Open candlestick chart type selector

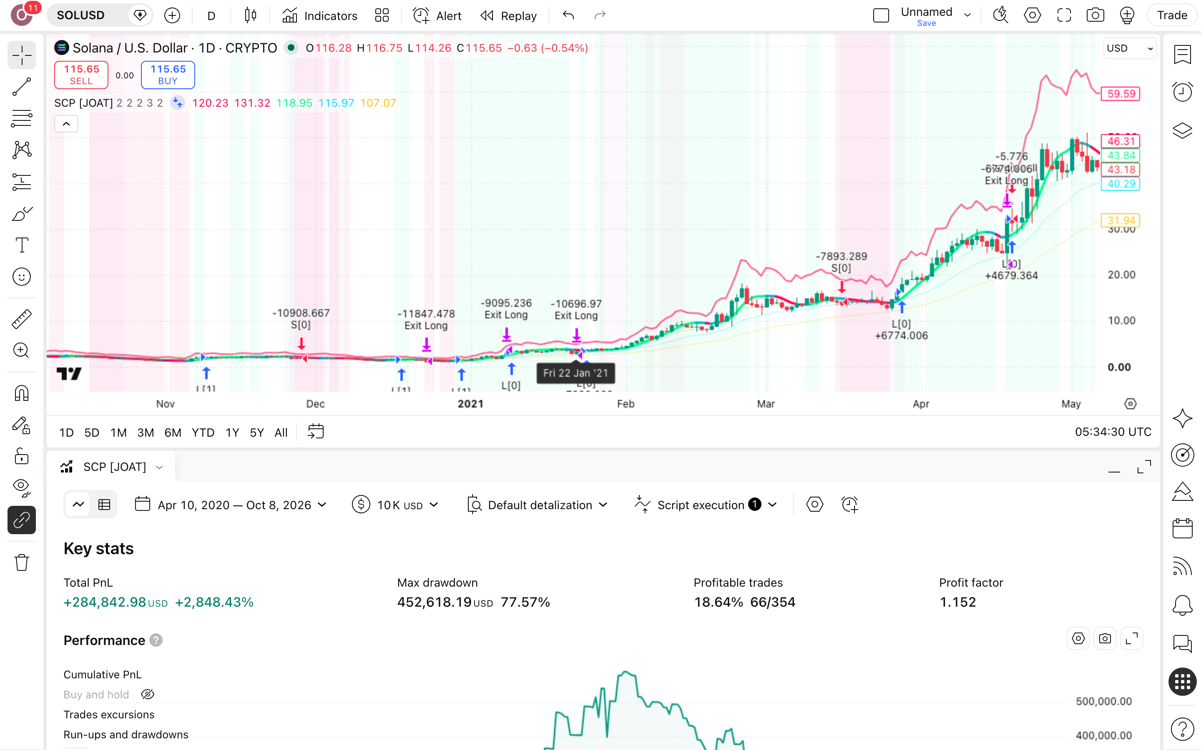[x=251, y=15]
